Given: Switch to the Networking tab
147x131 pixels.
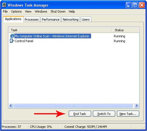Looking at the screenshot, I should coord(70,19).
